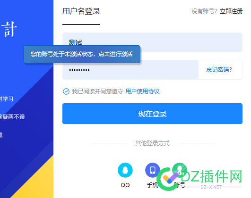This screenshot has height=198, width=251.
Task: Open the 用户使用协议 link
Action: [142, 91]
